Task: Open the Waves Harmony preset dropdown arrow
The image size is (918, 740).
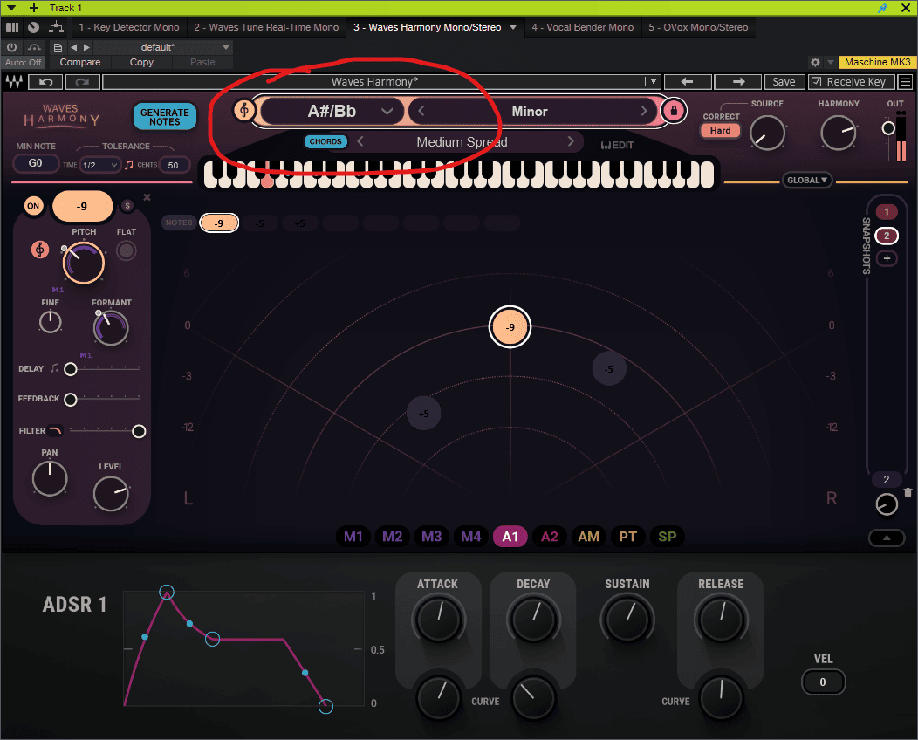Action: click(653, 82)
